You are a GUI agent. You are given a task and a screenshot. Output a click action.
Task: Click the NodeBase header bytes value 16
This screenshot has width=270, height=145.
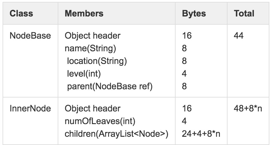[187, 36]
